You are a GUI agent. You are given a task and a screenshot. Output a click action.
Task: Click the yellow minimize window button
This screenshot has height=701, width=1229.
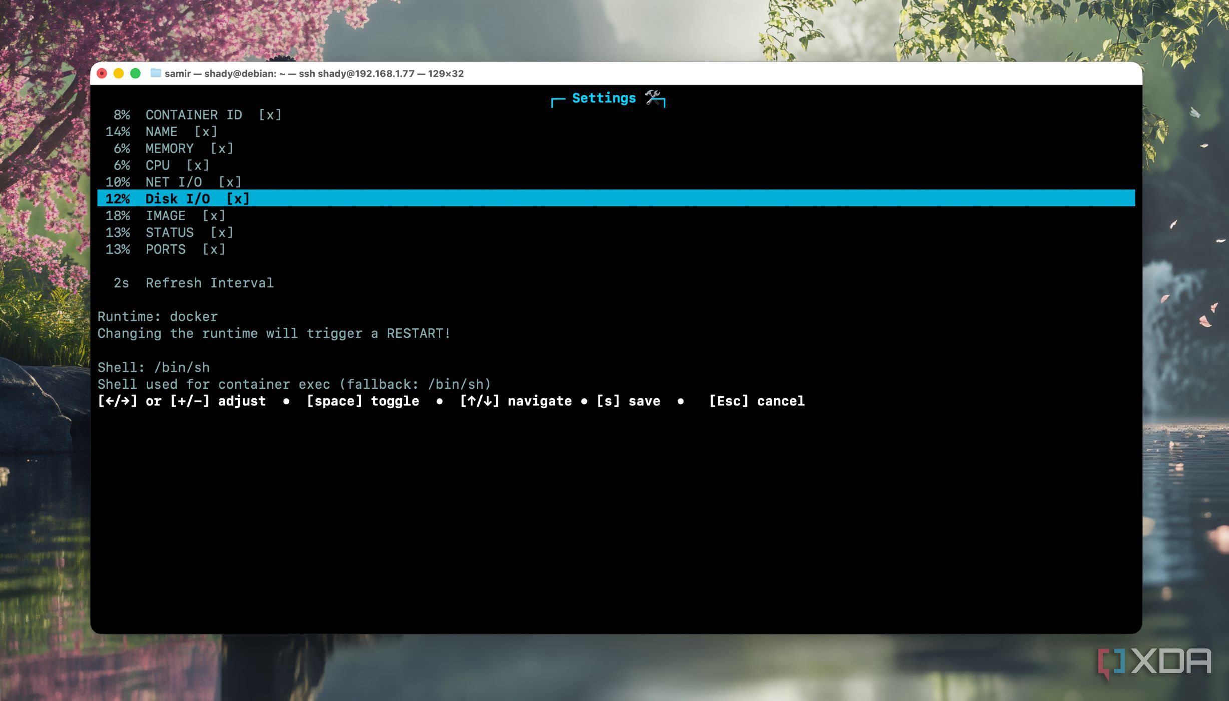click(x=119, y=74)
